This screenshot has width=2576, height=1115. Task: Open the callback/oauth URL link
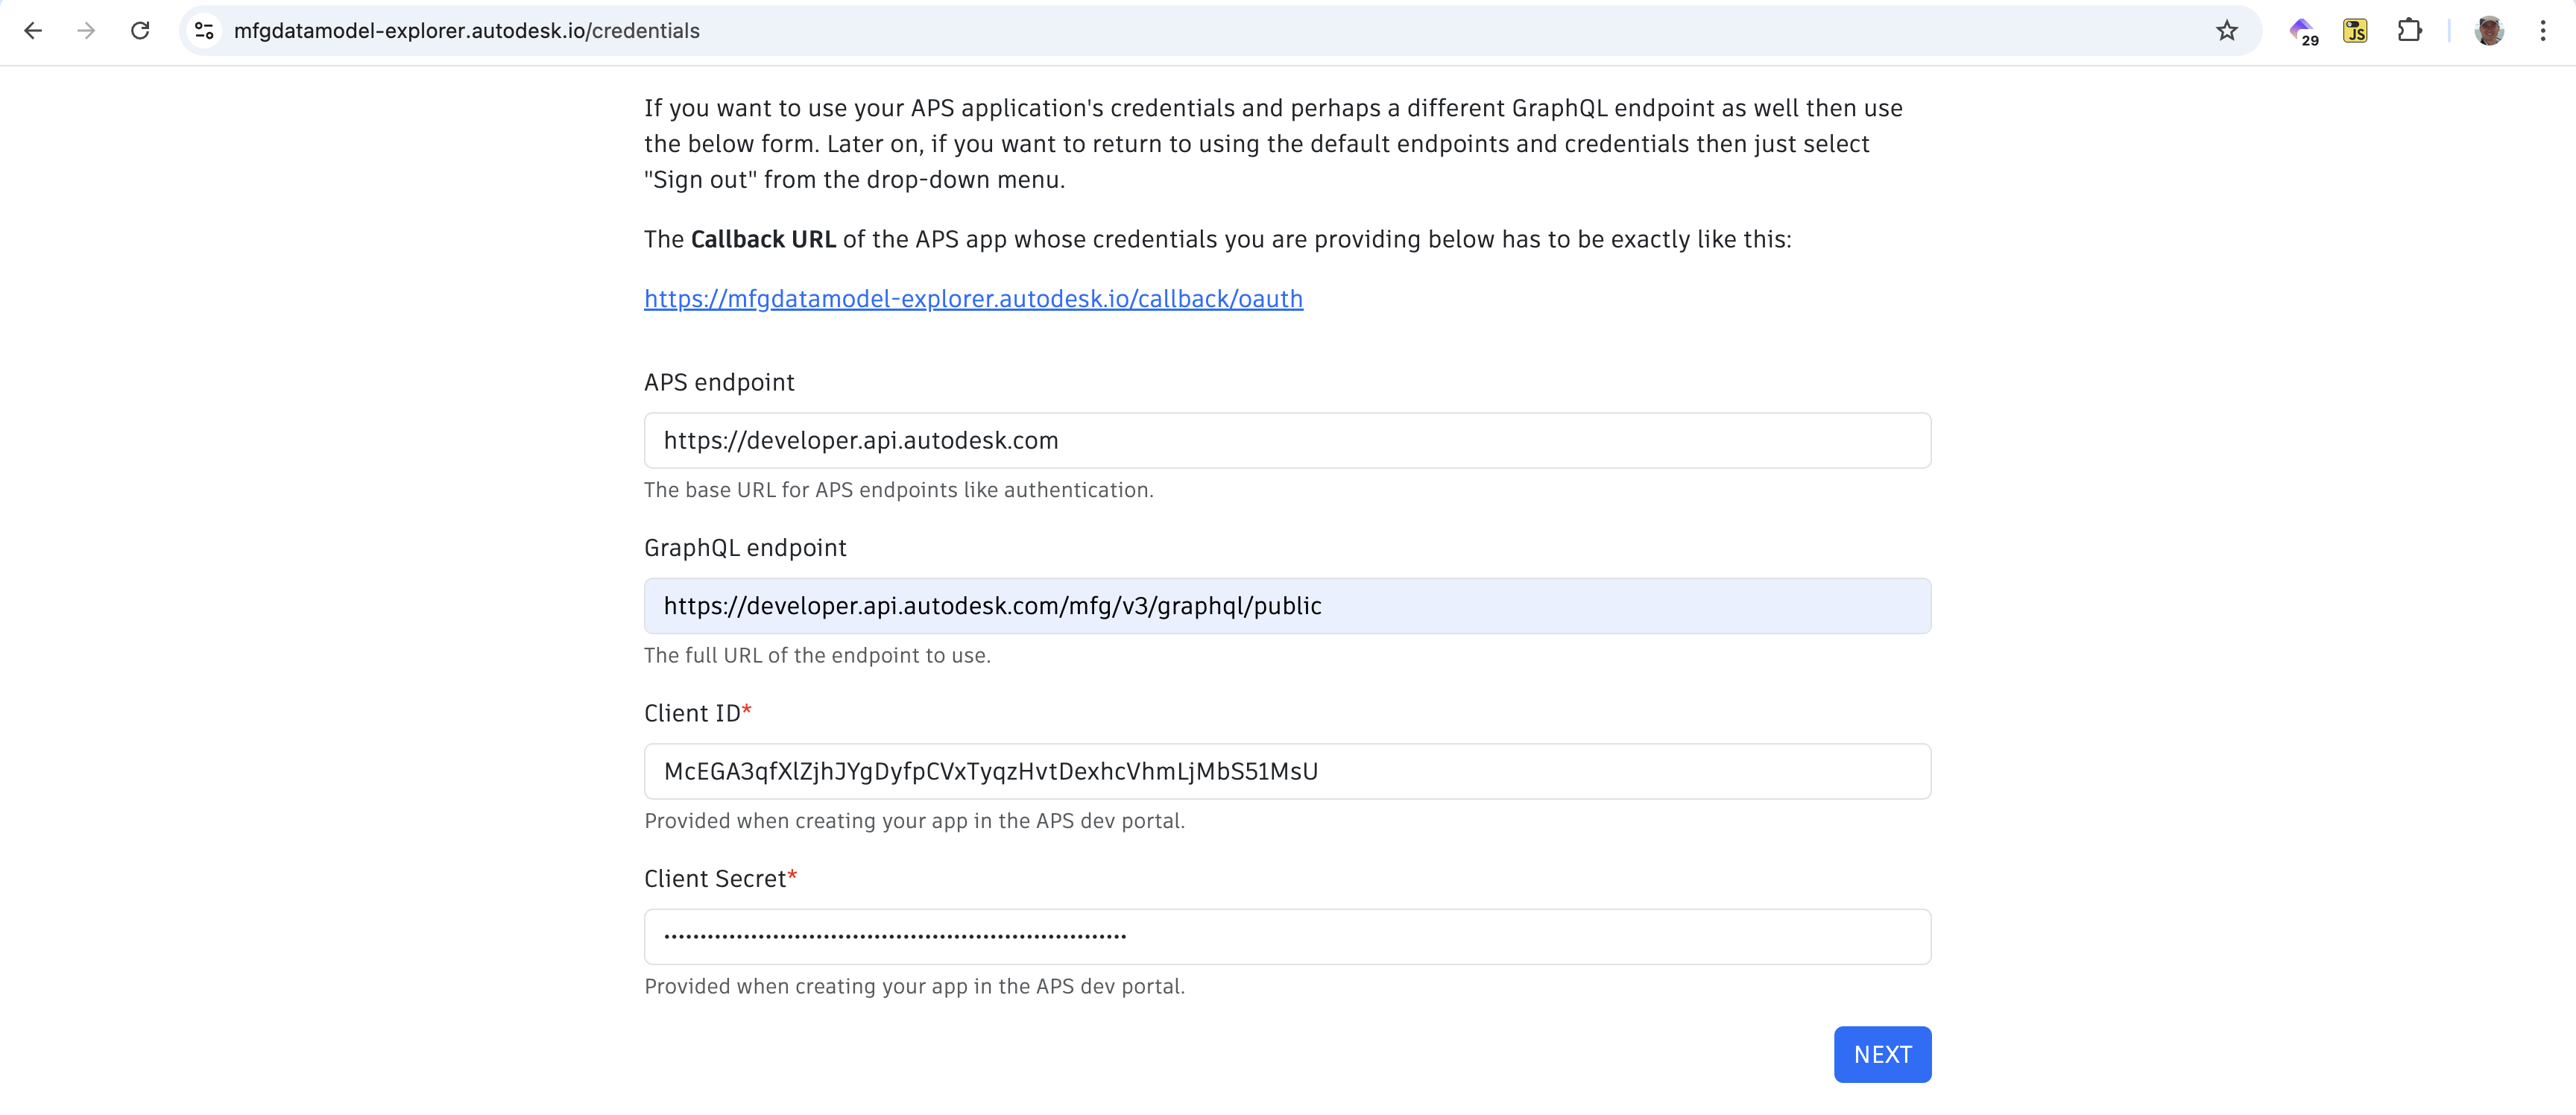(x=972, y=299)
